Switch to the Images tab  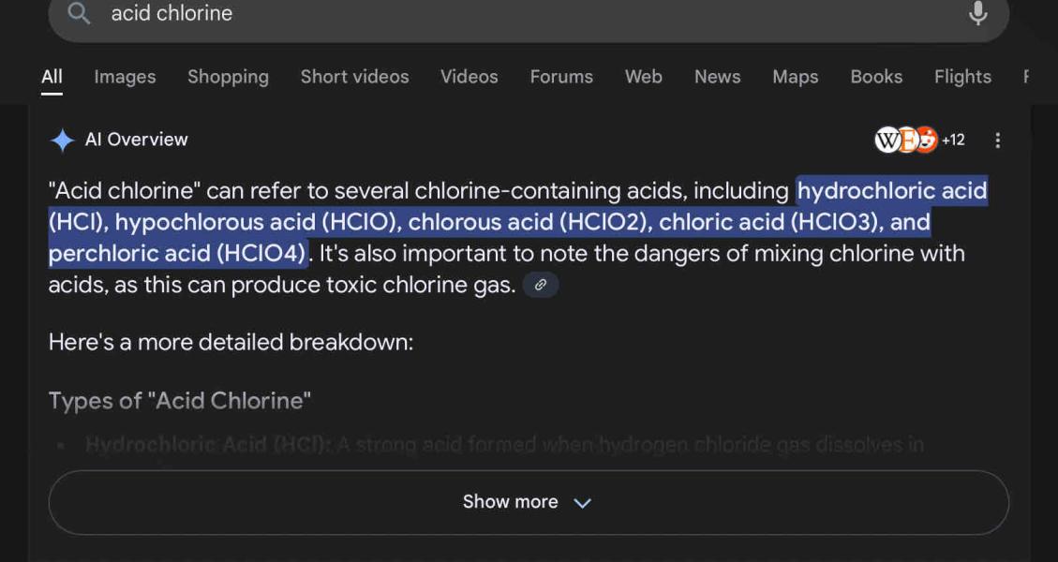tap(125, 77)
